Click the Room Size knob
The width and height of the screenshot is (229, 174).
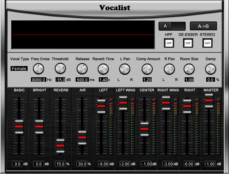pos(189,69)
